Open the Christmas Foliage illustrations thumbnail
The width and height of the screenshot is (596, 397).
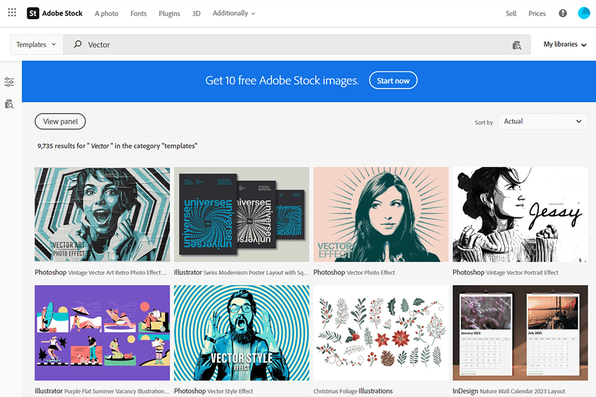[x=381, y=332]
